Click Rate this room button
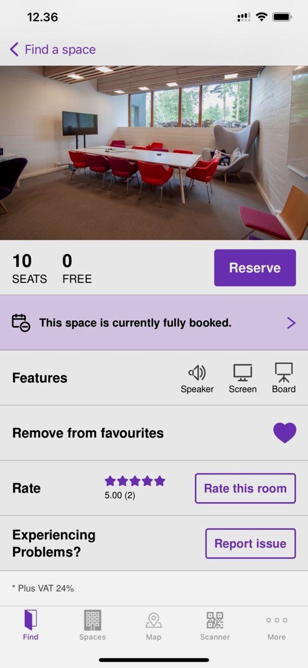Viewport: 308px width, 668px height. coord(245,488)
